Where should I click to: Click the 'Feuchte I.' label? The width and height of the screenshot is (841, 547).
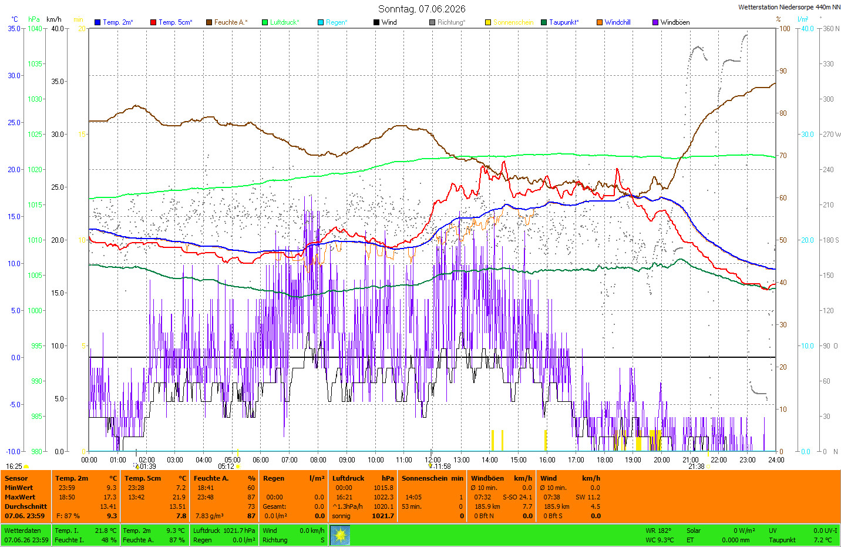tap(69, 540)
